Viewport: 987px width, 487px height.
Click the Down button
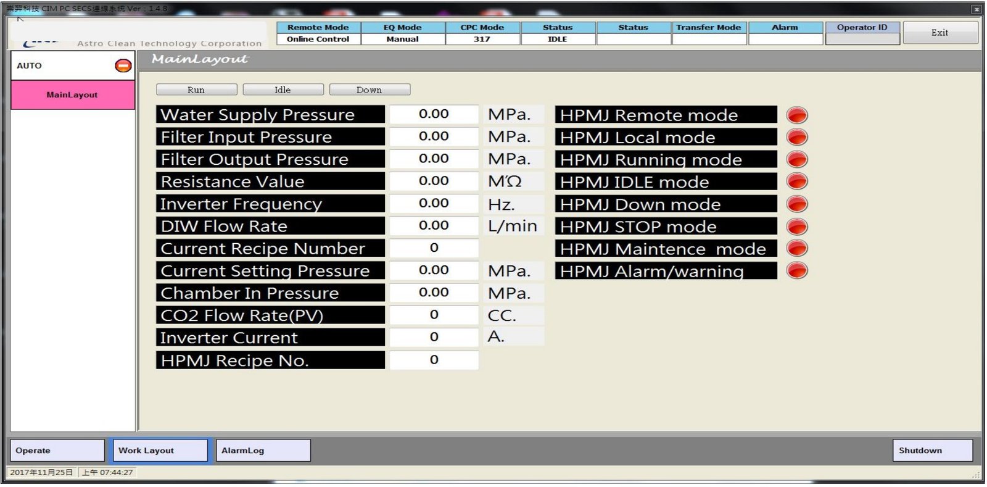pyautogui.click(x=370, y=90)
